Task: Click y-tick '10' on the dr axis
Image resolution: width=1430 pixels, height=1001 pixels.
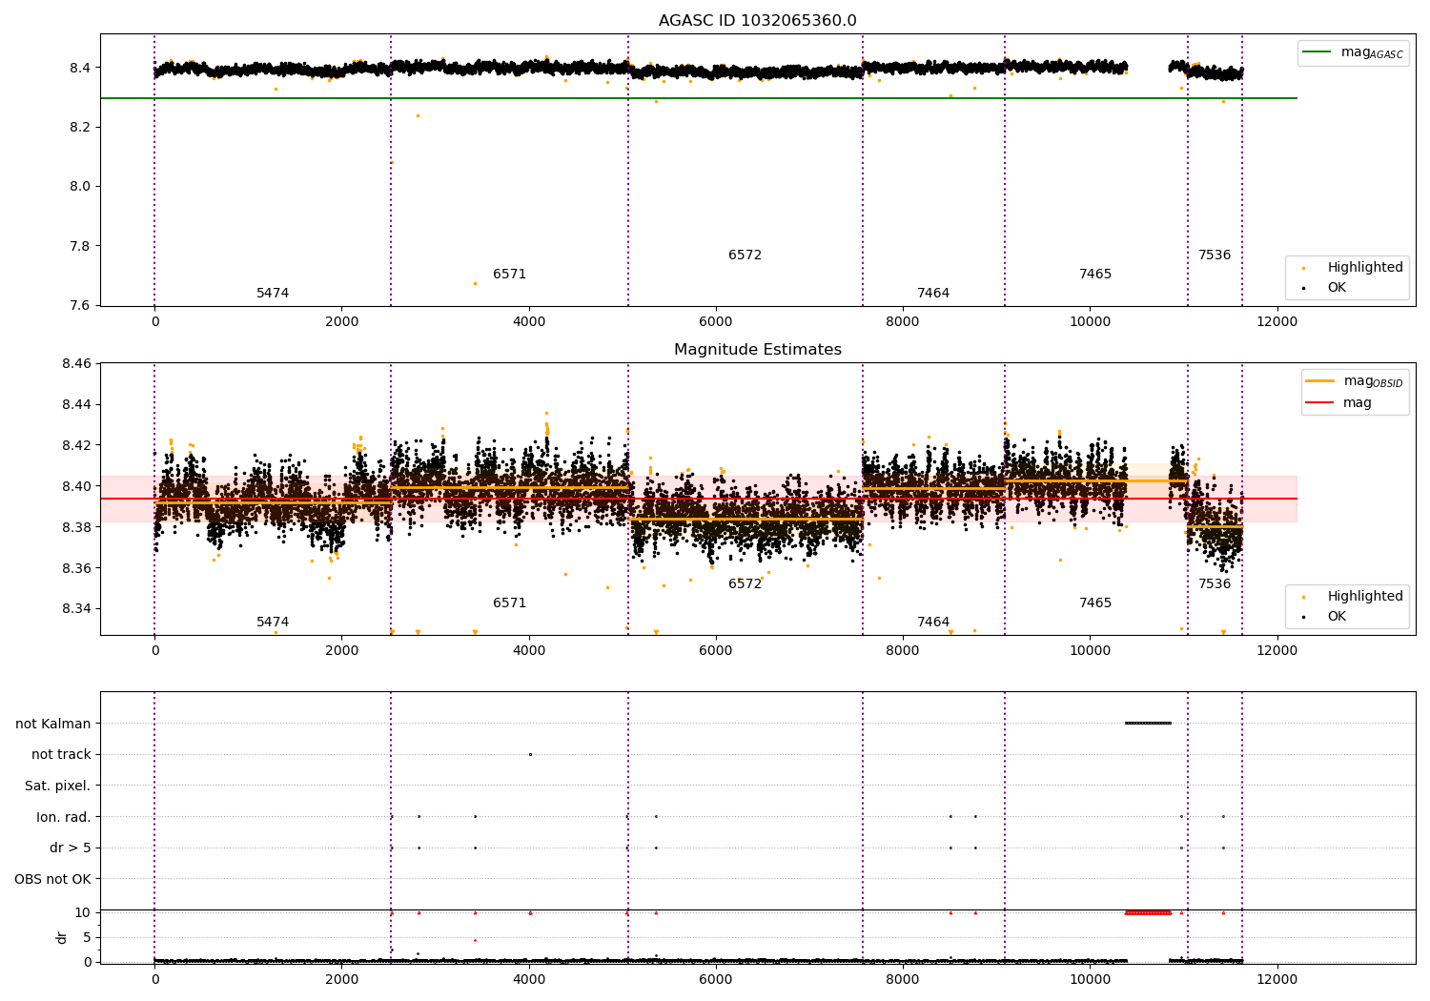Action: (x=83, y=912)
